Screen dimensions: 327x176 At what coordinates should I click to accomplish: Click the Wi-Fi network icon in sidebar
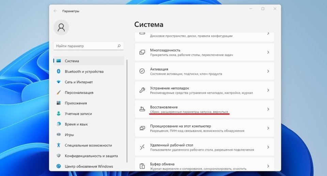click(59, 82)
